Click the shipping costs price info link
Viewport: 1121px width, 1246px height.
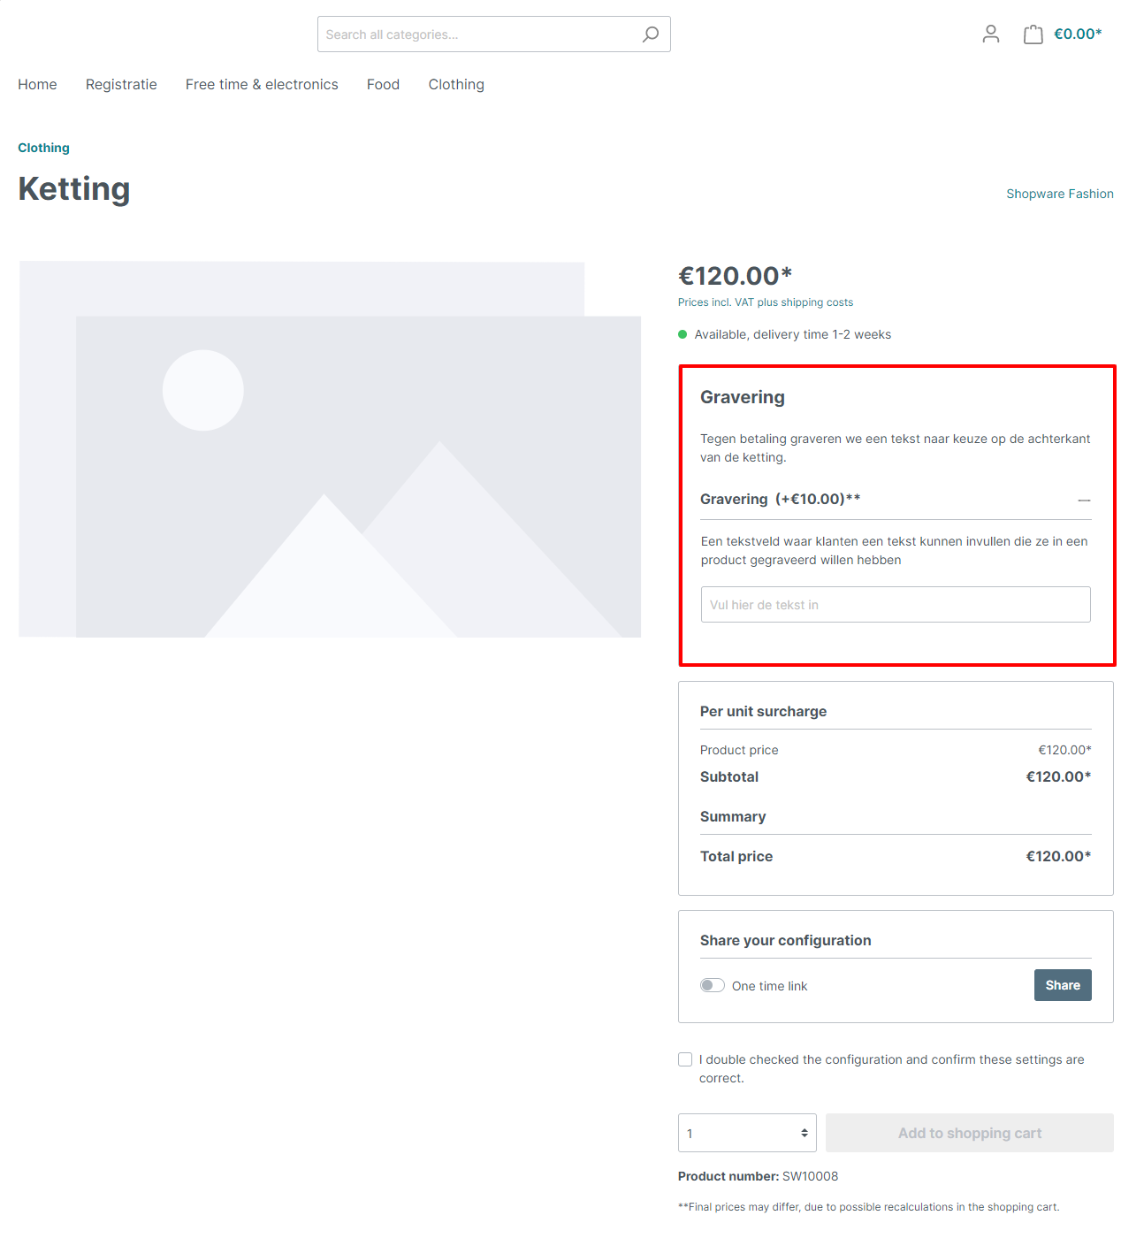(x=766, y=302)
